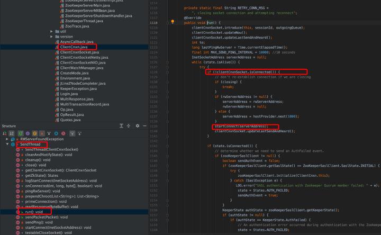The image size is (381, 235).
Task: Open the Structure panel settings gear
Action: (138, 126)
